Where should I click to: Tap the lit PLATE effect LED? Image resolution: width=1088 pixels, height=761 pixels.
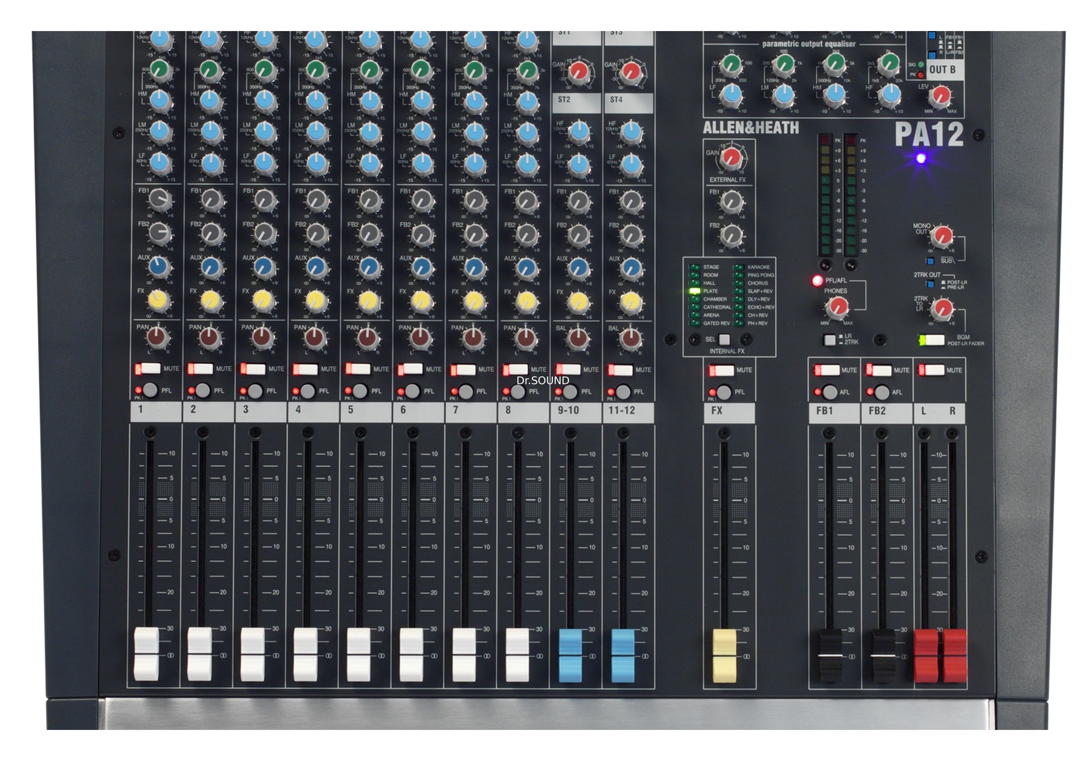[695, 291]
